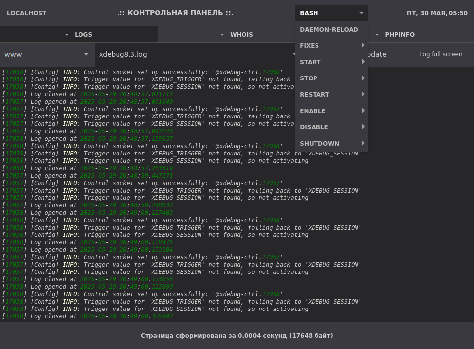Expand the RESTART submenu arrow
The image size is (474, 349).
point(363,94)
